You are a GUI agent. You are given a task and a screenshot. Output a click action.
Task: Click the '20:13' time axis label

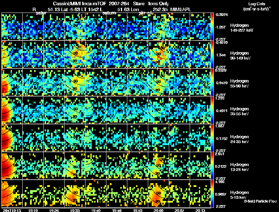click(200, 211)
